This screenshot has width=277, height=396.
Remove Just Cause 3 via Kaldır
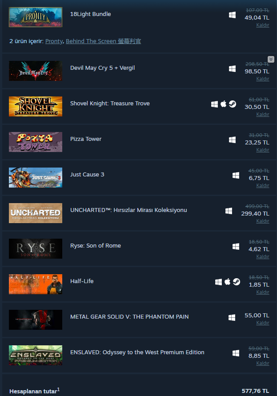click(263, 185)
